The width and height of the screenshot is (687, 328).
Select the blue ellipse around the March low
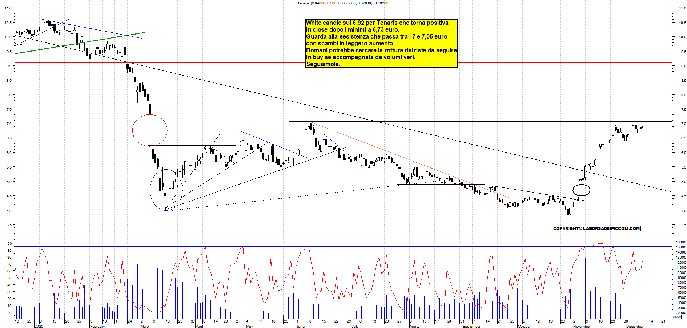166,190
